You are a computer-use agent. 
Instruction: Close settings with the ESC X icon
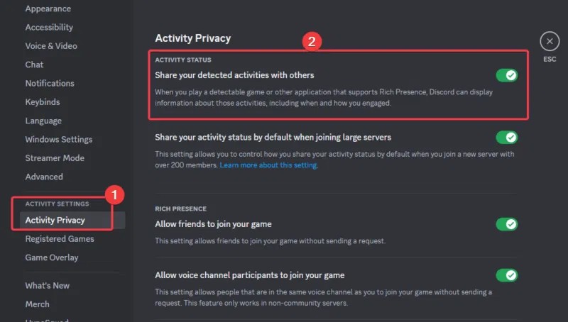click(550, 41)
